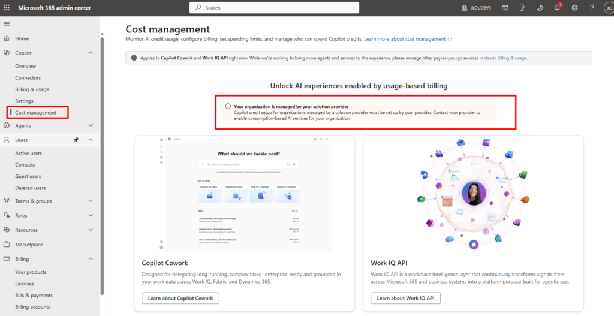The width and height of the screenshot is (614, 316).
Task: Click the 'Cost management' page heading
Action: pos(168,29)
